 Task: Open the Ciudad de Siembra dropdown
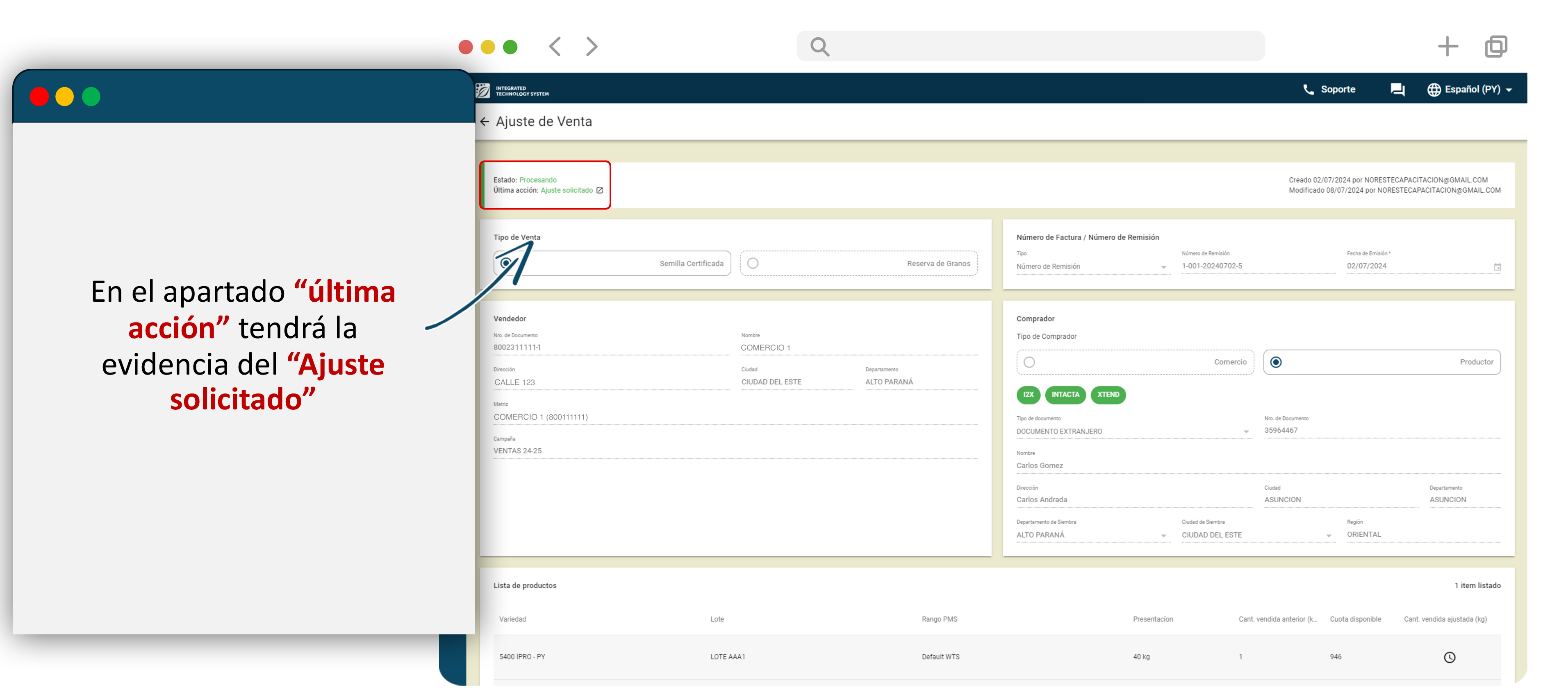point(1329,536)
